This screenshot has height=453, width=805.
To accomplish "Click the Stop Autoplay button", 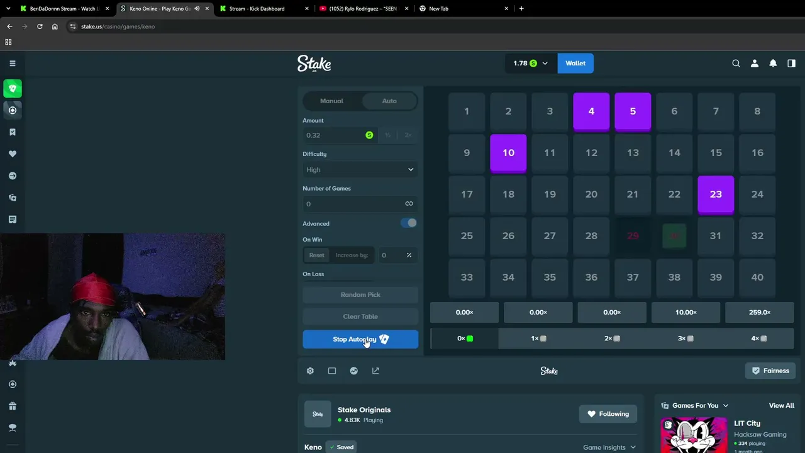I will [360, 339].
